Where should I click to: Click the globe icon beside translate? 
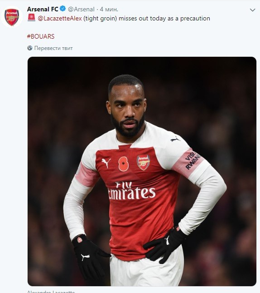(x=30, y=48)
